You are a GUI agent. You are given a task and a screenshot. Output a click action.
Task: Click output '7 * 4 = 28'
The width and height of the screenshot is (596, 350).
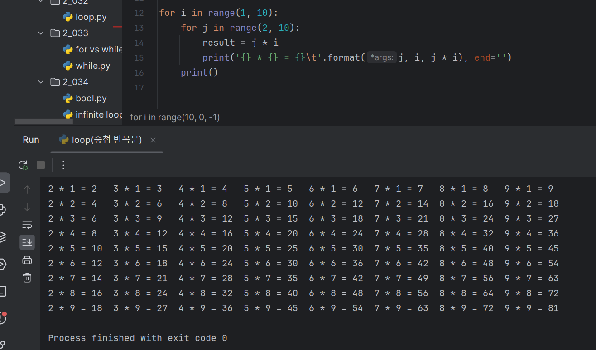[401, 234]
